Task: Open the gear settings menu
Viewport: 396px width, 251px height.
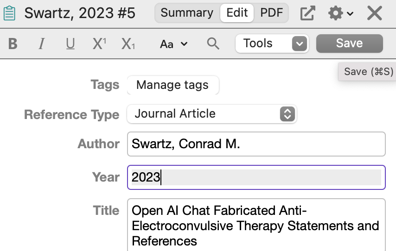Action: pyautogui.click(x=340, y=13)
